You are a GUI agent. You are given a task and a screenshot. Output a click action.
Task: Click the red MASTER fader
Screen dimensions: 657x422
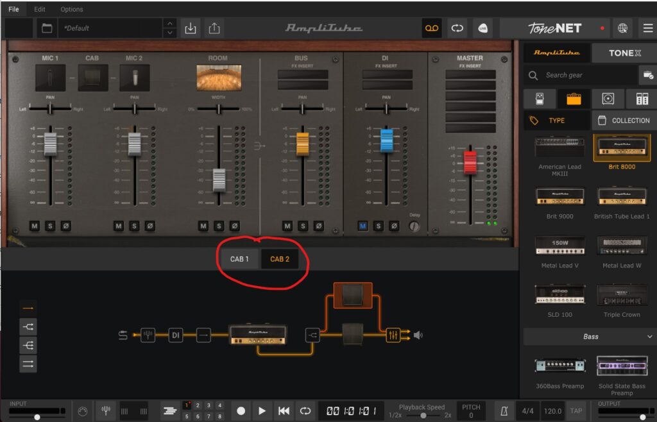[470, 162]
